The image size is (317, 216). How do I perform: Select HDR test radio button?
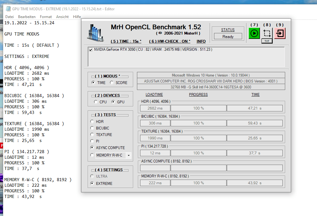coord(92,121)
